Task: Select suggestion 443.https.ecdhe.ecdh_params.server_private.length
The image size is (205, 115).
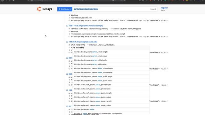Action: point(111,85)
